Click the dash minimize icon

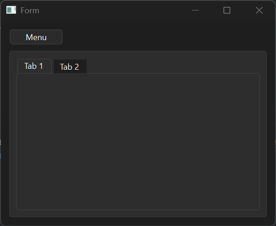click(196, 10)
